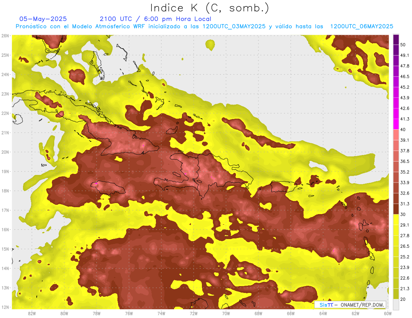412x318 pixels.
Task: Click the color scale value 46.5
Action: click(405, 76)
